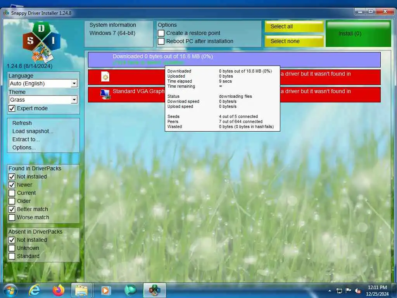Click the gear document icon in first red row
Viewport: 397px width, 298px height.
point(105,76)
